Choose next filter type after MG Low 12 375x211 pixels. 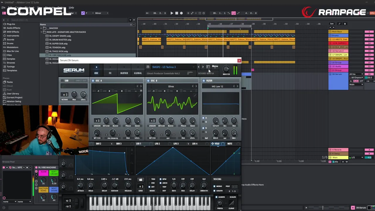(x=237, y=86)
